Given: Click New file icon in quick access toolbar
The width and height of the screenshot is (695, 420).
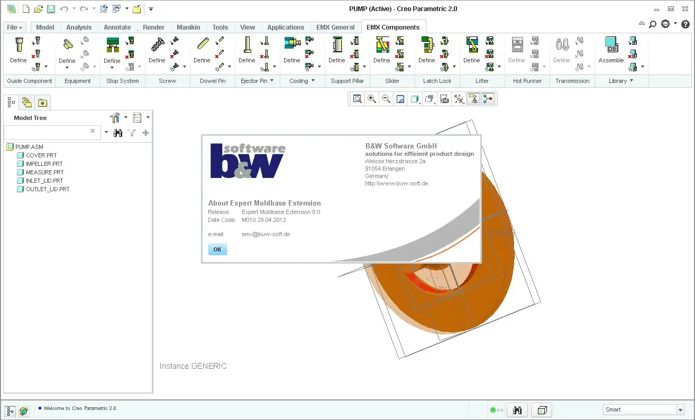Looking at the screenshot, I should click(26, 9).
